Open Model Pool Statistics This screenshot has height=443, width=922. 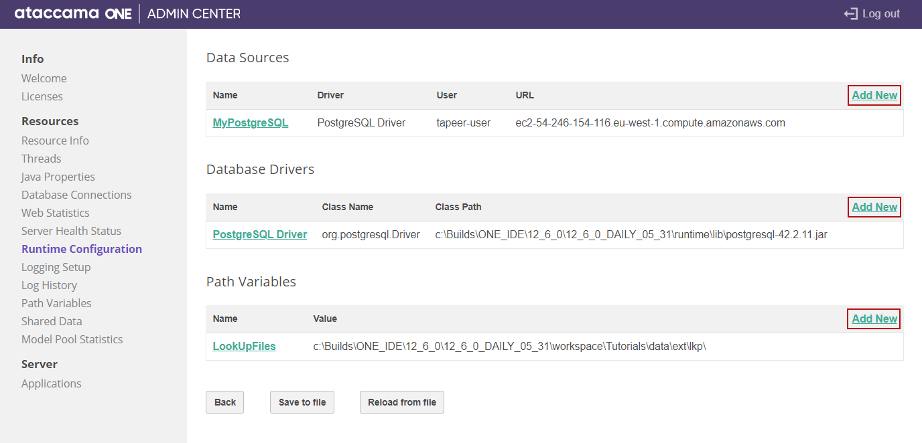pyautogui.click(x=72, y=339)
